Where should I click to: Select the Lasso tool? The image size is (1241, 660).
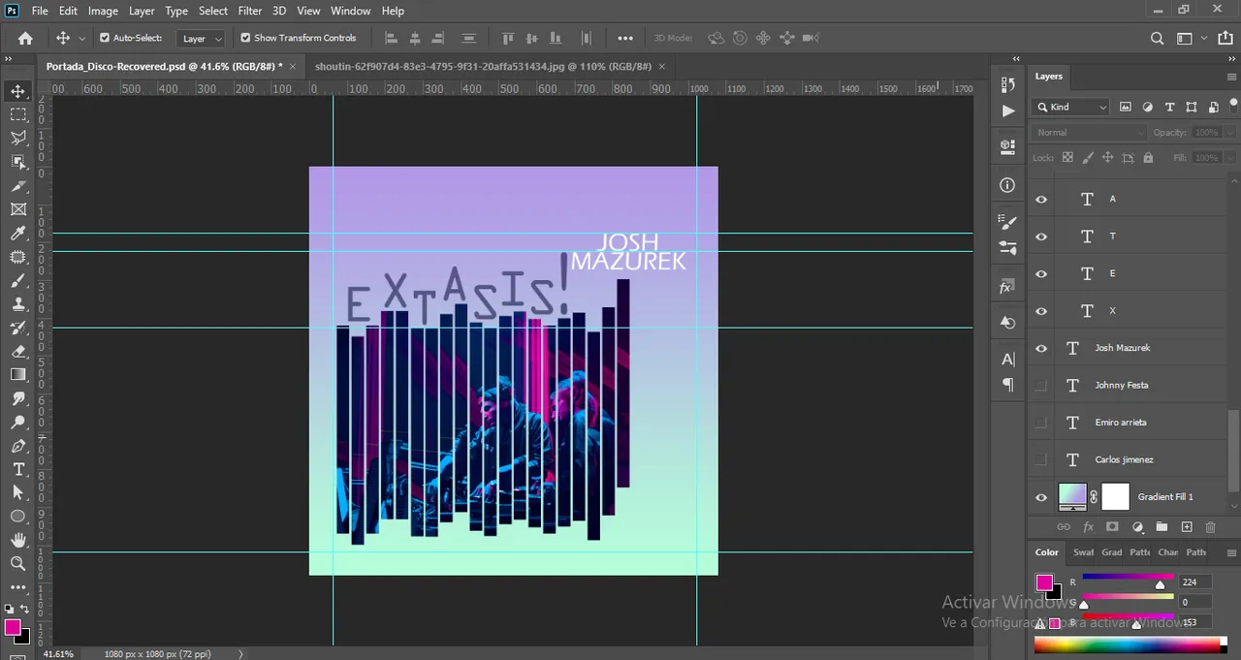pos(18,139)
